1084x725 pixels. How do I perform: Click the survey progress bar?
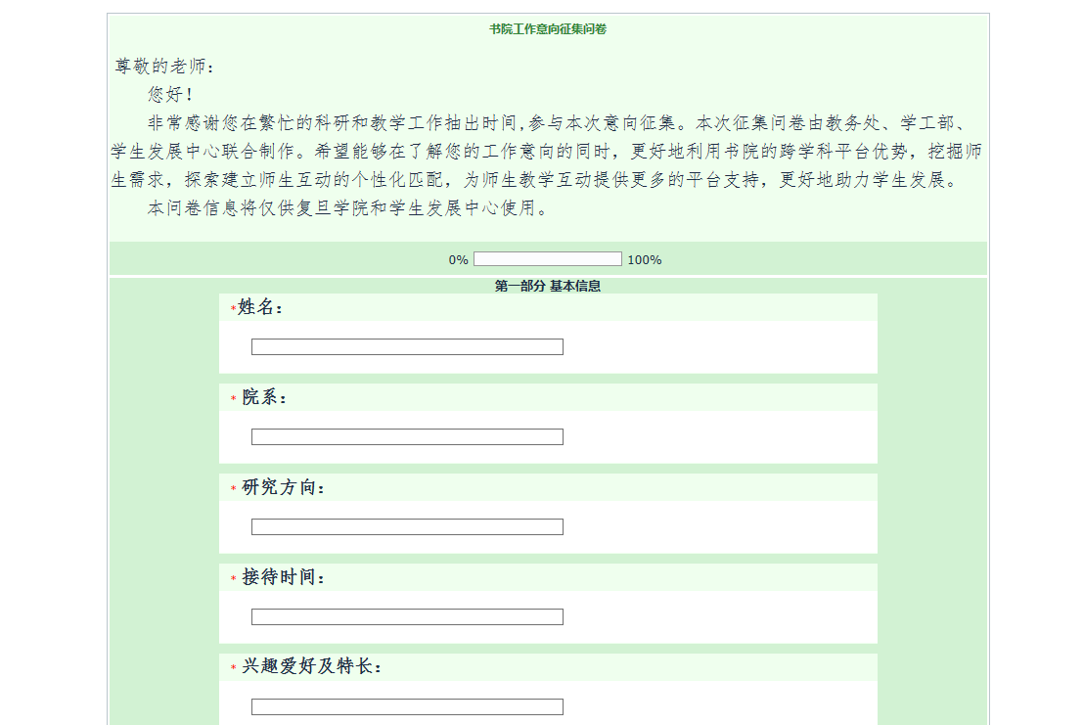pyautogui.click(x=547, y=259)
